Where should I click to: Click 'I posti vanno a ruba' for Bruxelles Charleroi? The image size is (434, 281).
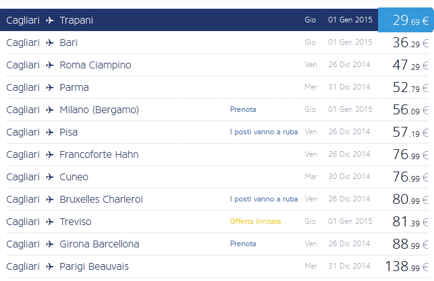pyautogui.click(x=264, y=199)
